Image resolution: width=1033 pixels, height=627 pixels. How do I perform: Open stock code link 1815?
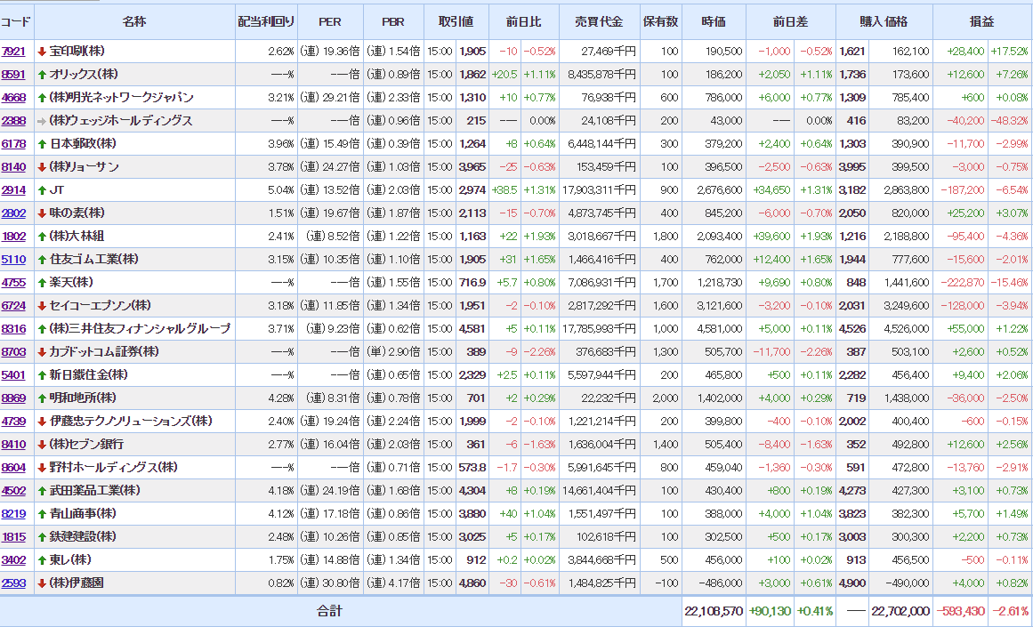(13, 537)
